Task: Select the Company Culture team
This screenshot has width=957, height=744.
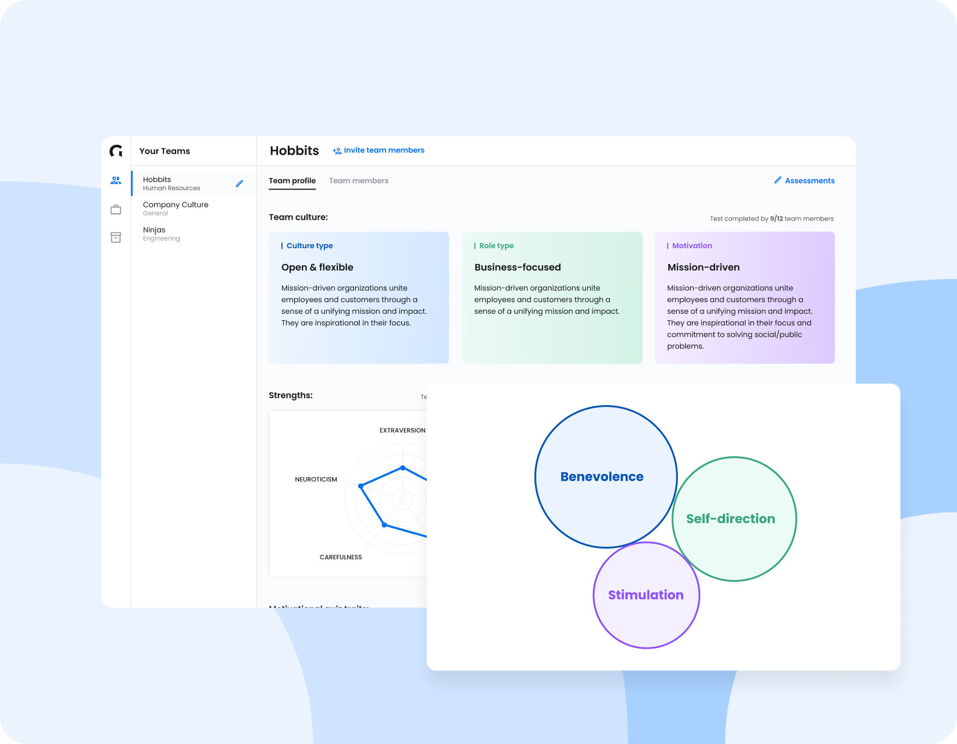Action: 176,208
